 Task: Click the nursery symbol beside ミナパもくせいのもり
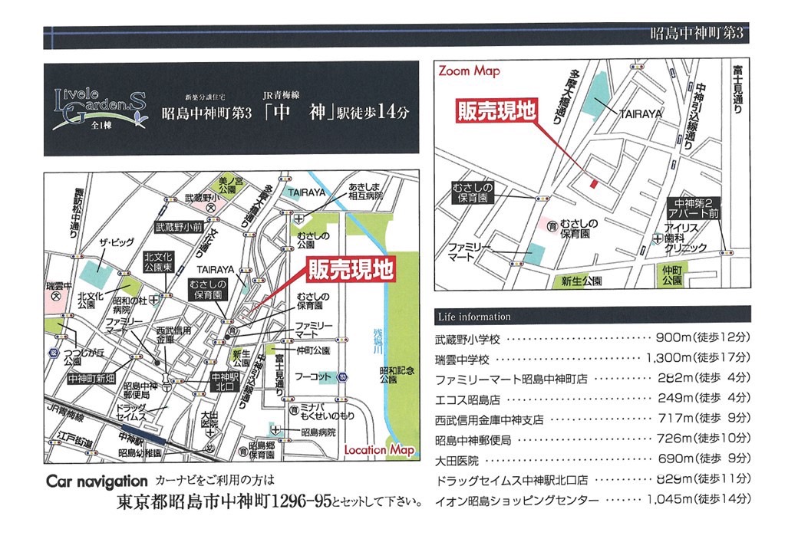(294, 409)
